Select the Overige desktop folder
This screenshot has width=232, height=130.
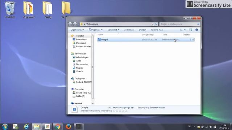[x=48, y=10]
